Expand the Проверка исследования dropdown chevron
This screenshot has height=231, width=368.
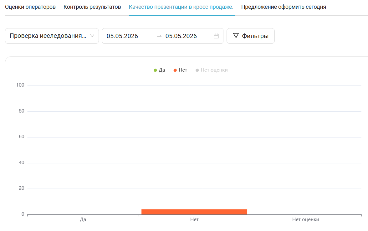(x=92, y=36)
